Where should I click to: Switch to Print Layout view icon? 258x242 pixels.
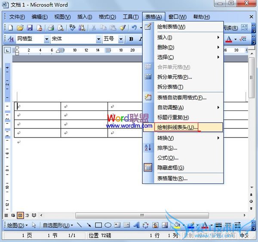tap(20, 215)
